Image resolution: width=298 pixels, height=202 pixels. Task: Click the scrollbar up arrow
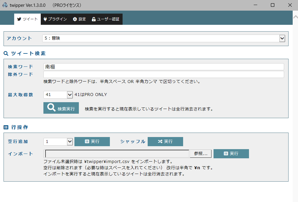click(295, 17)
